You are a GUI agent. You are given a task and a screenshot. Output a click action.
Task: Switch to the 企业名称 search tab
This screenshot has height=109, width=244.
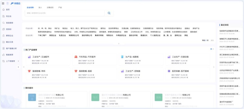30,7
